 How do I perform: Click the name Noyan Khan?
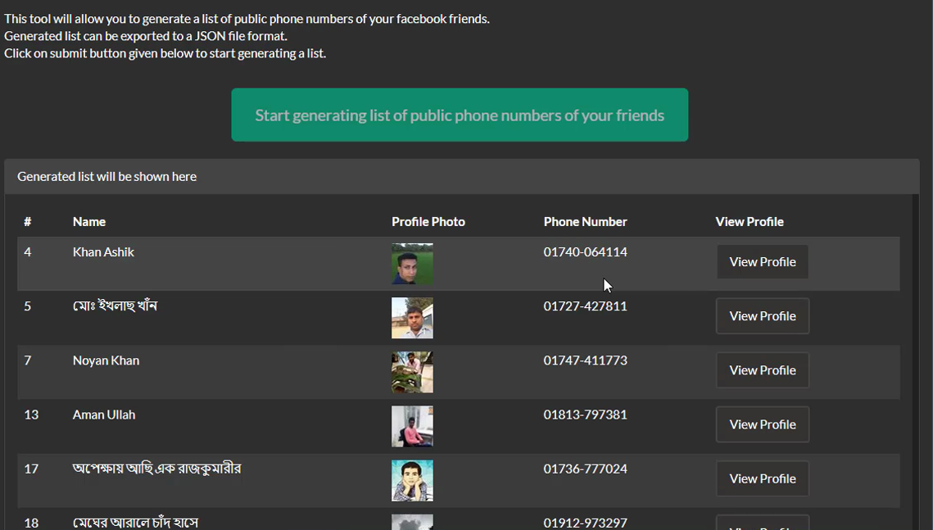pyautogui.click(x=106, y=360)
